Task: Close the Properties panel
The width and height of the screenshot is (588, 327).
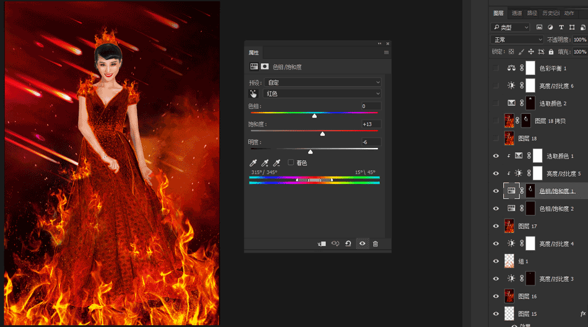Action: (387, 43)
